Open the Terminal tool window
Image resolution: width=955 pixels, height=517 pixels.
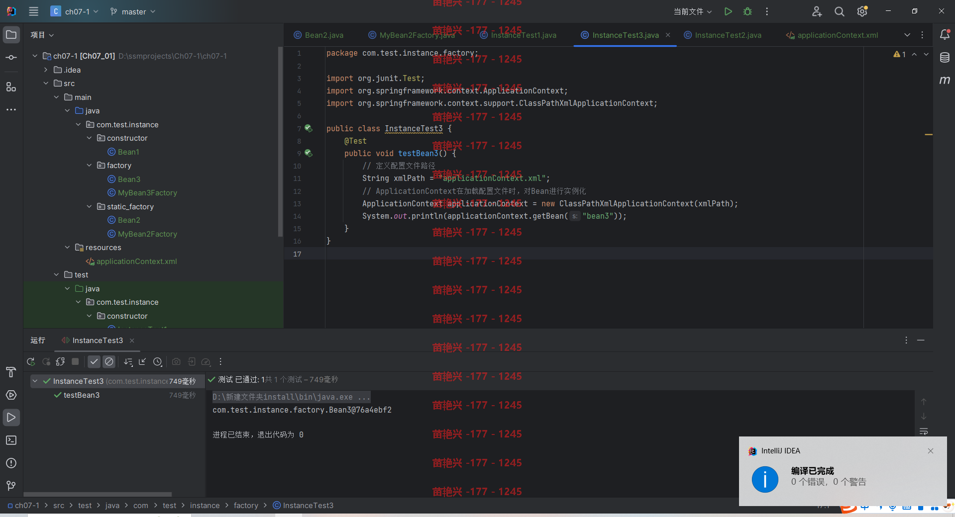tap(11, 440)
